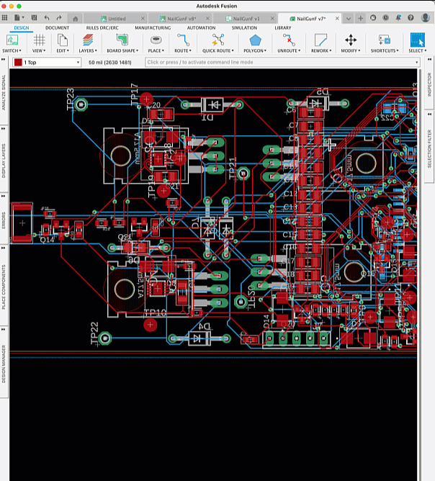Click the Home icon in tab bar
This screenshot has width=435, height=481.
point(76,18)
